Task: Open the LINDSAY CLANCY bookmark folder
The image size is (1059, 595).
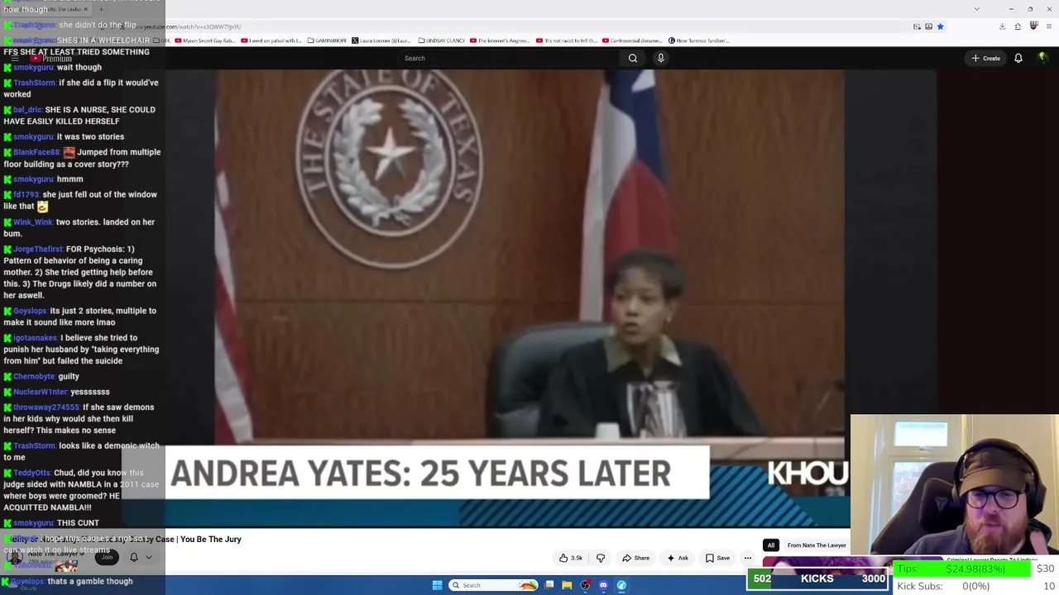Action: 442,40
